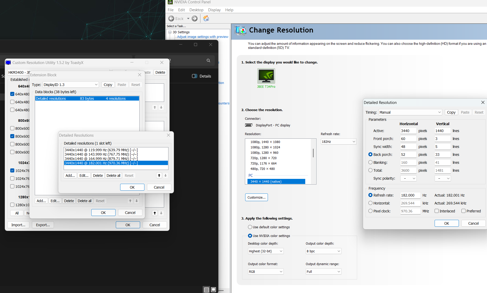Click the Customize... button
487x293 pixels.
[256, 198]
